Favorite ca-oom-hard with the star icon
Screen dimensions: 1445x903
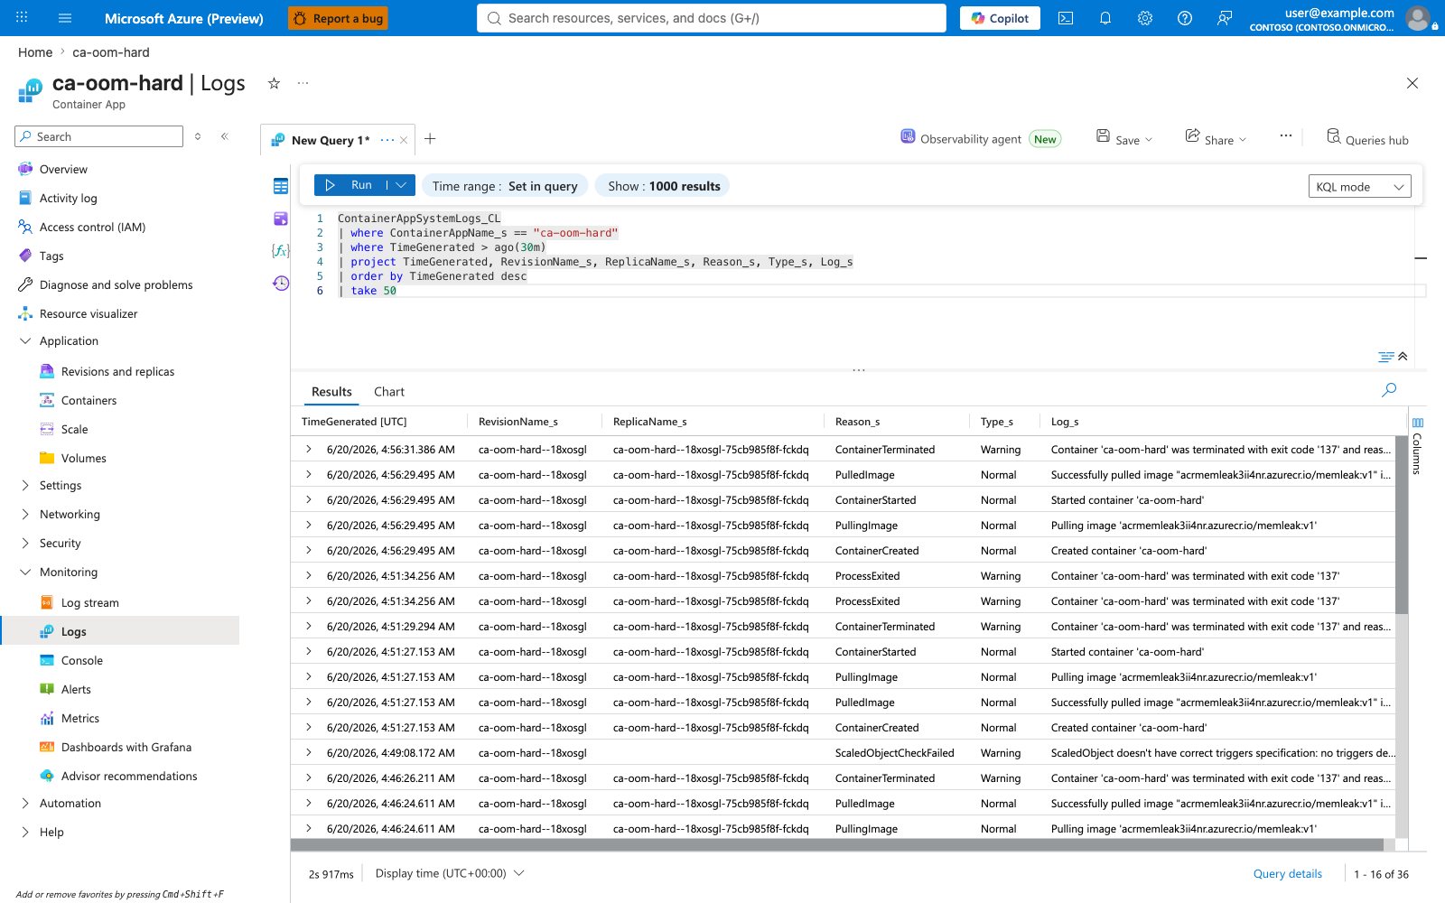pyautogui.click(x=274, y=83)
